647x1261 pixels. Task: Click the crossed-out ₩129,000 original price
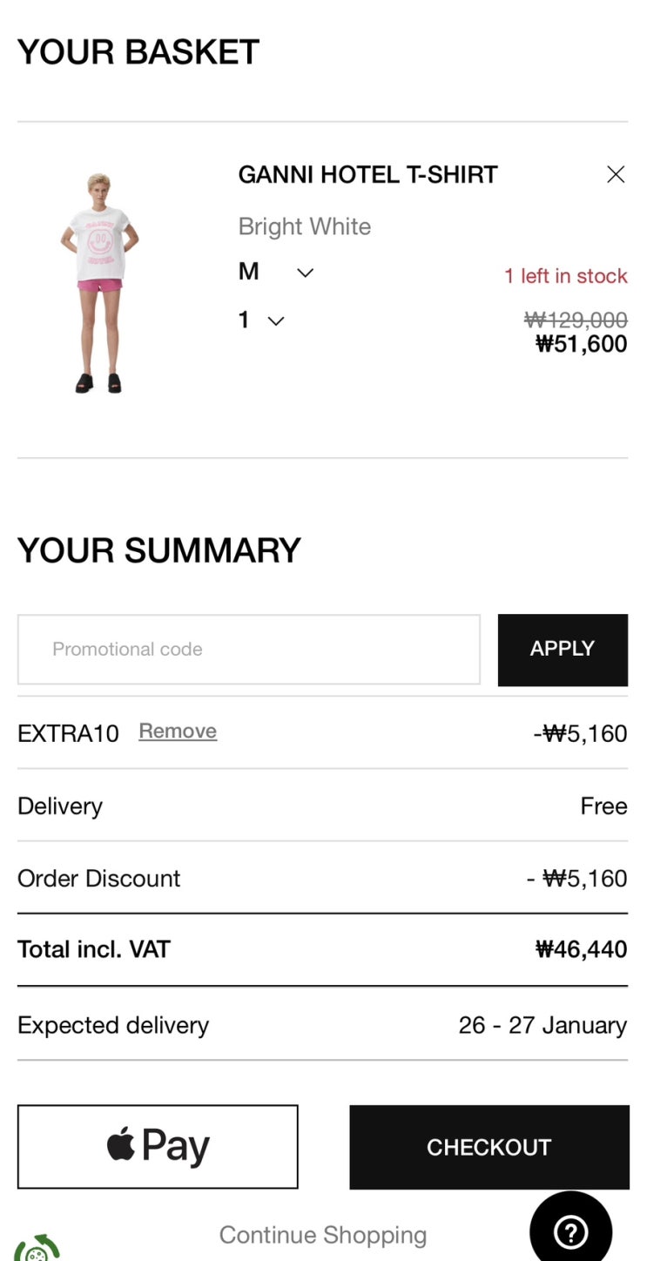tap(576, 320)
